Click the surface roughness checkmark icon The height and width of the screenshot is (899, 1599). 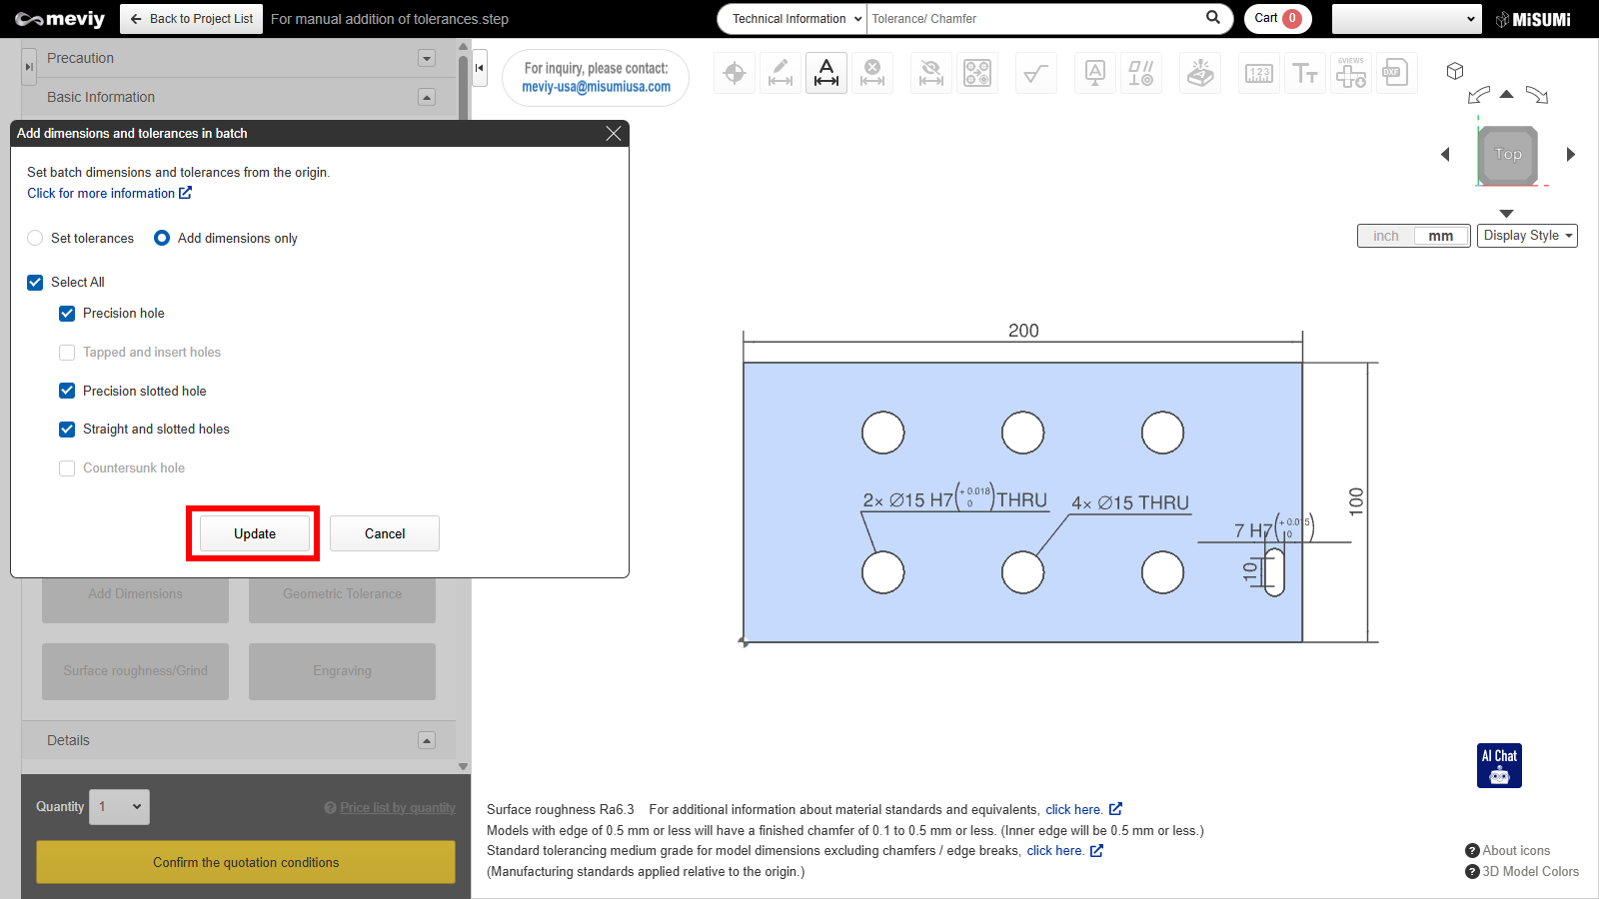[1036, 73]
